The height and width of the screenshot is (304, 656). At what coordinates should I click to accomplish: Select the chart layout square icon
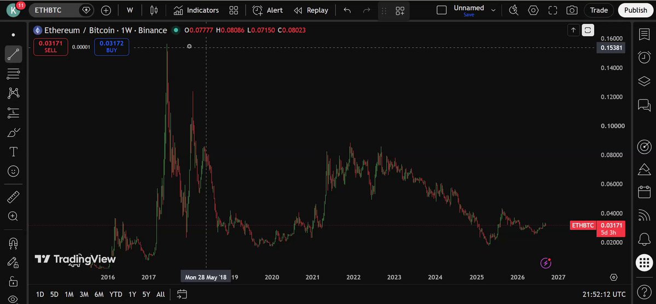tap(442, 10)
